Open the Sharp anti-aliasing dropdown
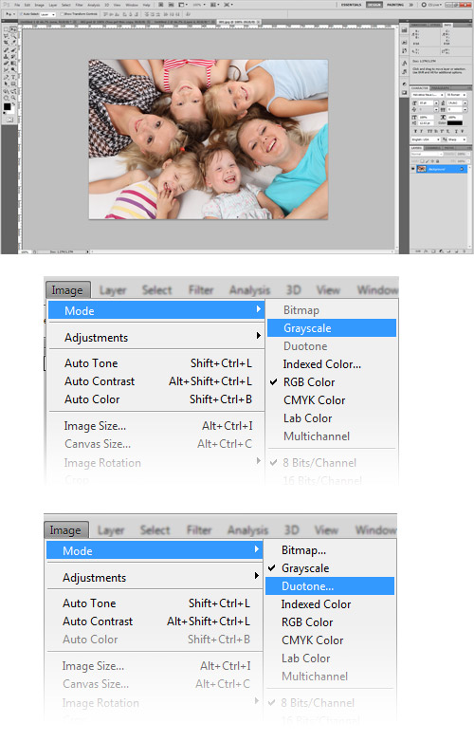 (x=457, y=139)
